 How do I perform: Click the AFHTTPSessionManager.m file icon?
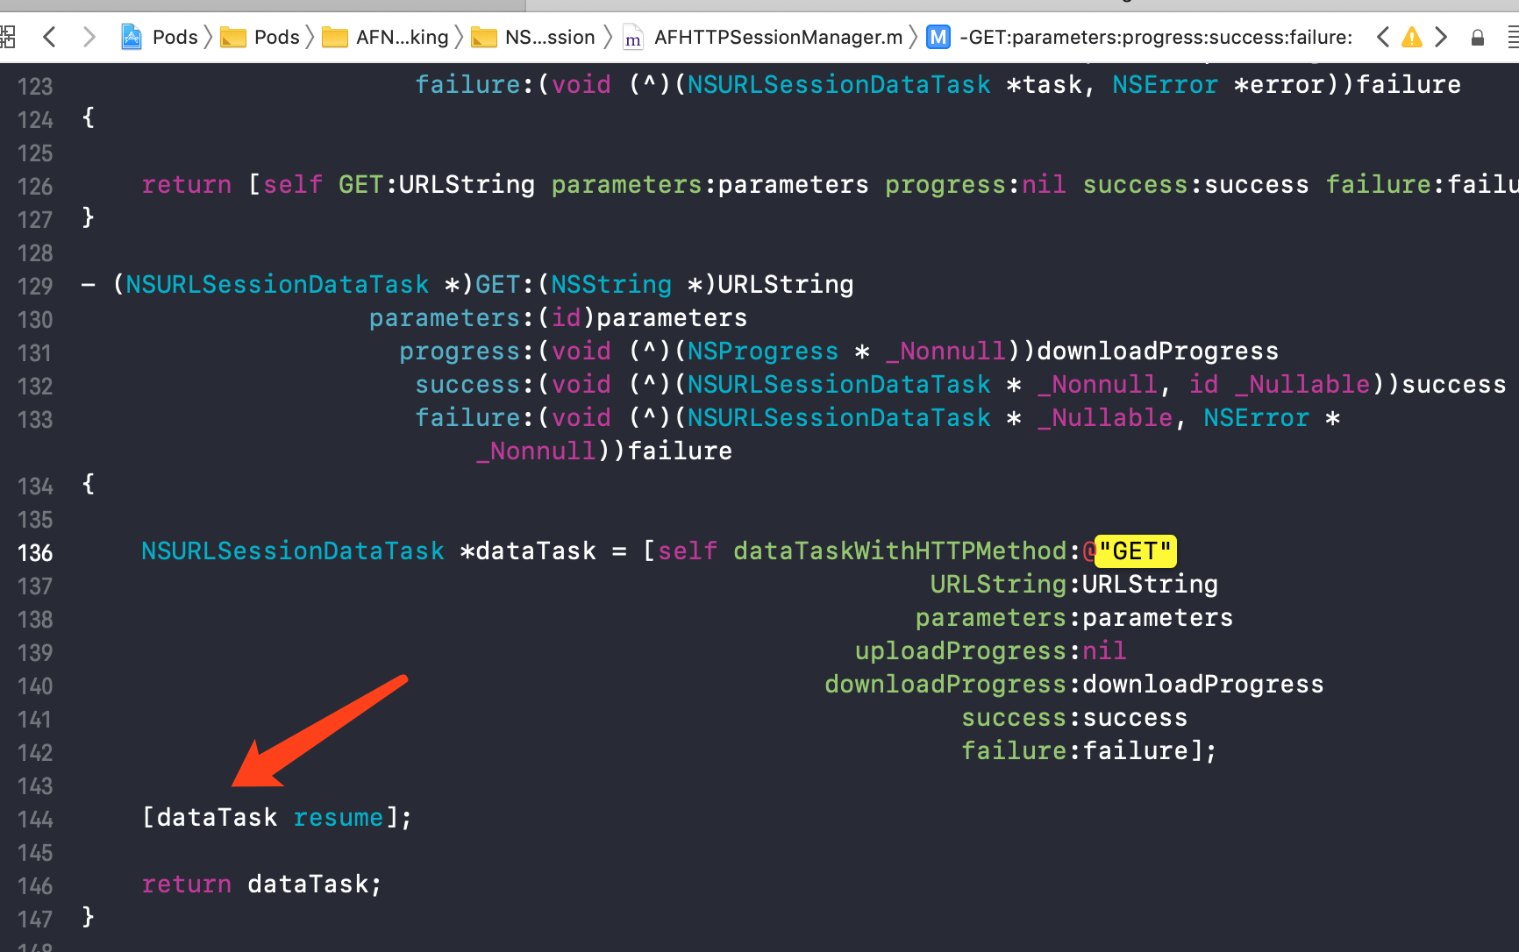(x=632, y=37)
